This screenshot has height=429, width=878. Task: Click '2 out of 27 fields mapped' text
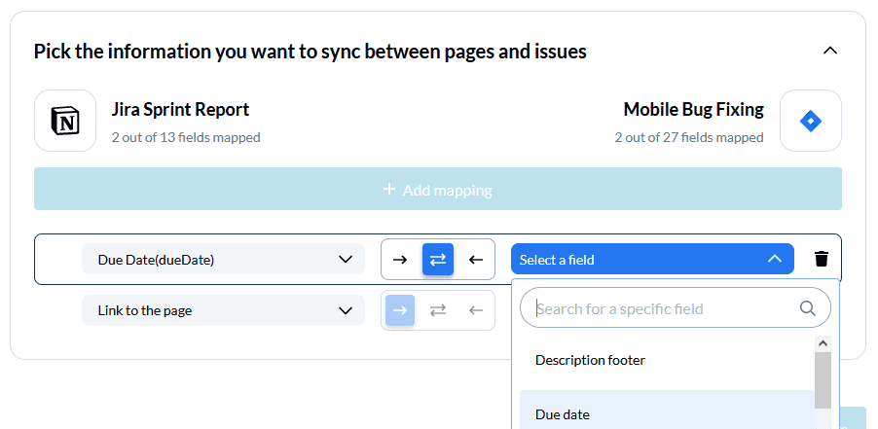pos(689,137)
